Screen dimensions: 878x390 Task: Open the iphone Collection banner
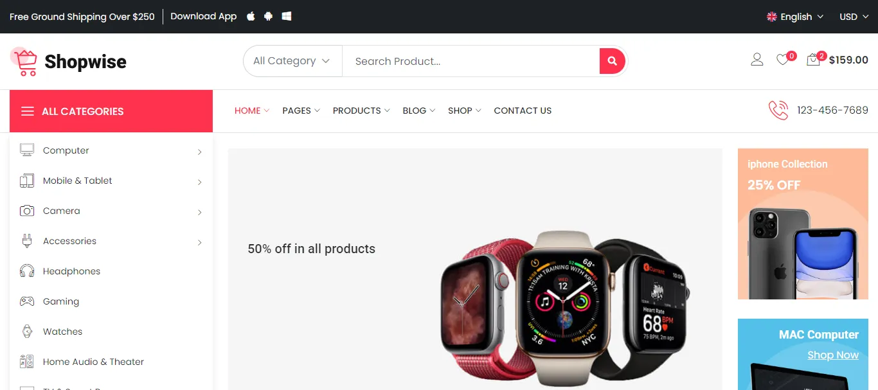coord(803,224)
